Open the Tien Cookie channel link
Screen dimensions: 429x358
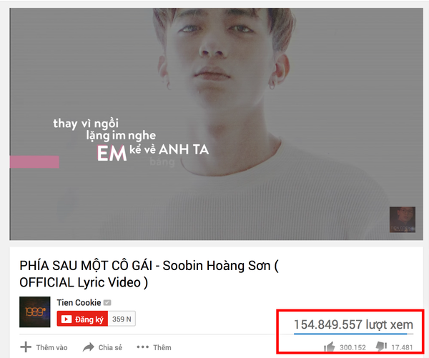click(79, 302)
